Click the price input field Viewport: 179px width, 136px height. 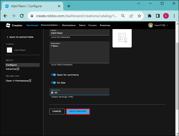tap(81, 93)
